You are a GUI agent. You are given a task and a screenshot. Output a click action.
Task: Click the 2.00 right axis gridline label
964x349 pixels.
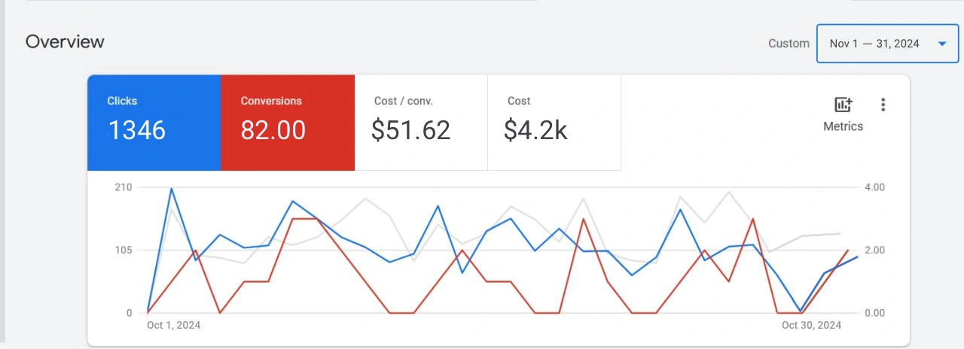(x=874, y=250)
